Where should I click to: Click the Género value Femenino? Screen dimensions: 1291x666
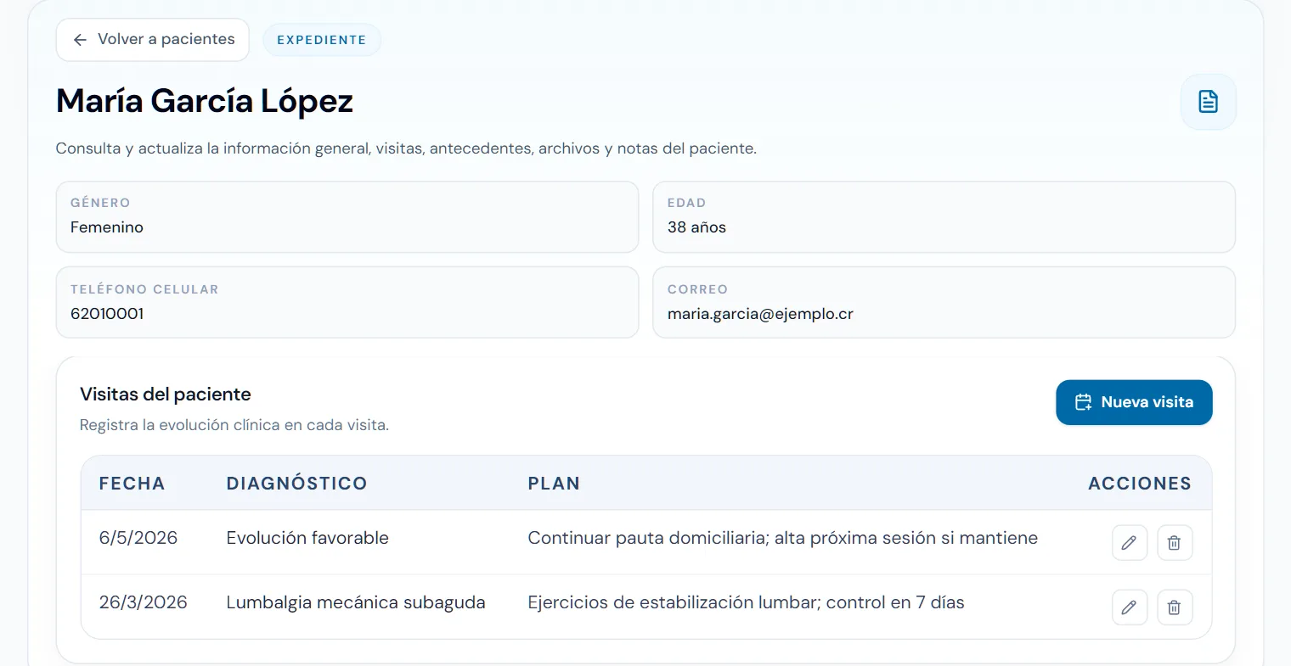[107, 227]
